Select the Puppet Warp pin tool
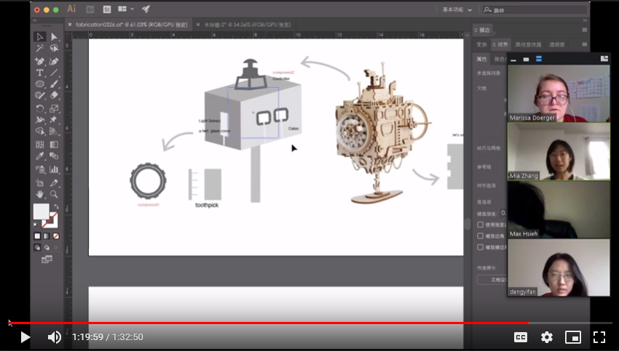619x351 pixels. pos(54,119)
